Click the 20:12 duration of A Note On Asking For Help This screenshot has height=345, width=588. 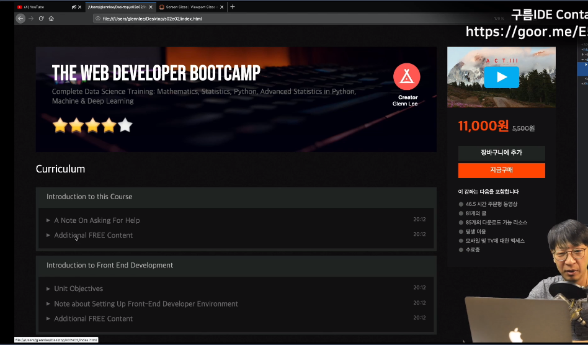(419, 220)
